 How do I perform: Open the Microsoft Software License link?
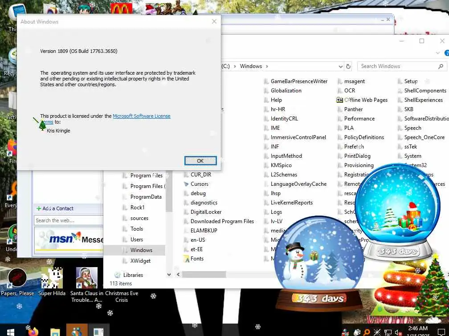[x=142, y=116]
